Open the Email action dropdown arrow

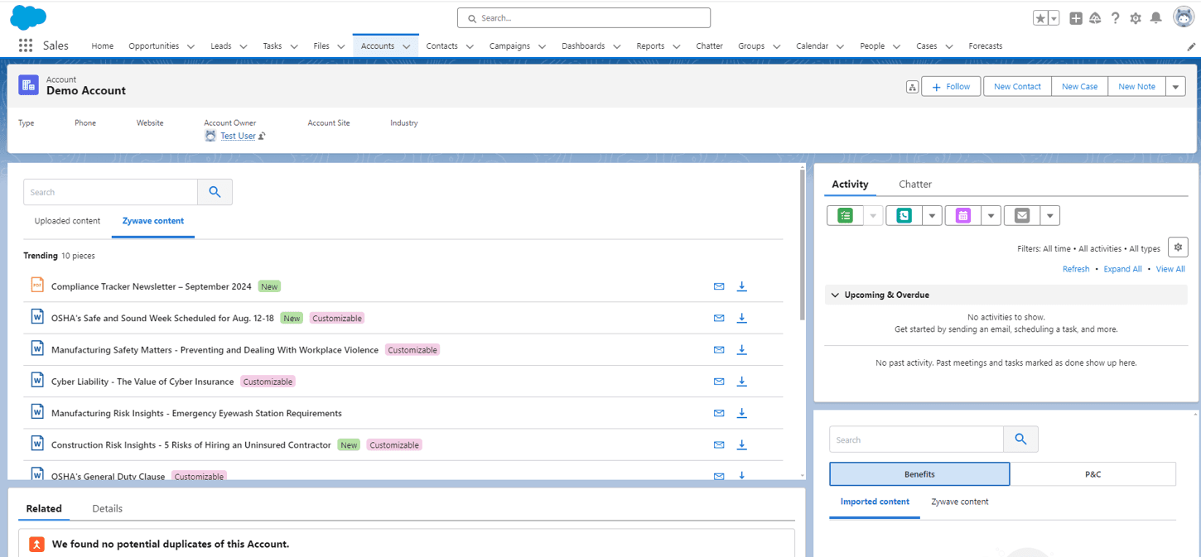1050,215
